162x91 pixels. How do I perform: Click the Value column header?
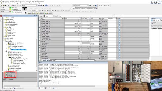pyautogui.click(x=73, y=18)
